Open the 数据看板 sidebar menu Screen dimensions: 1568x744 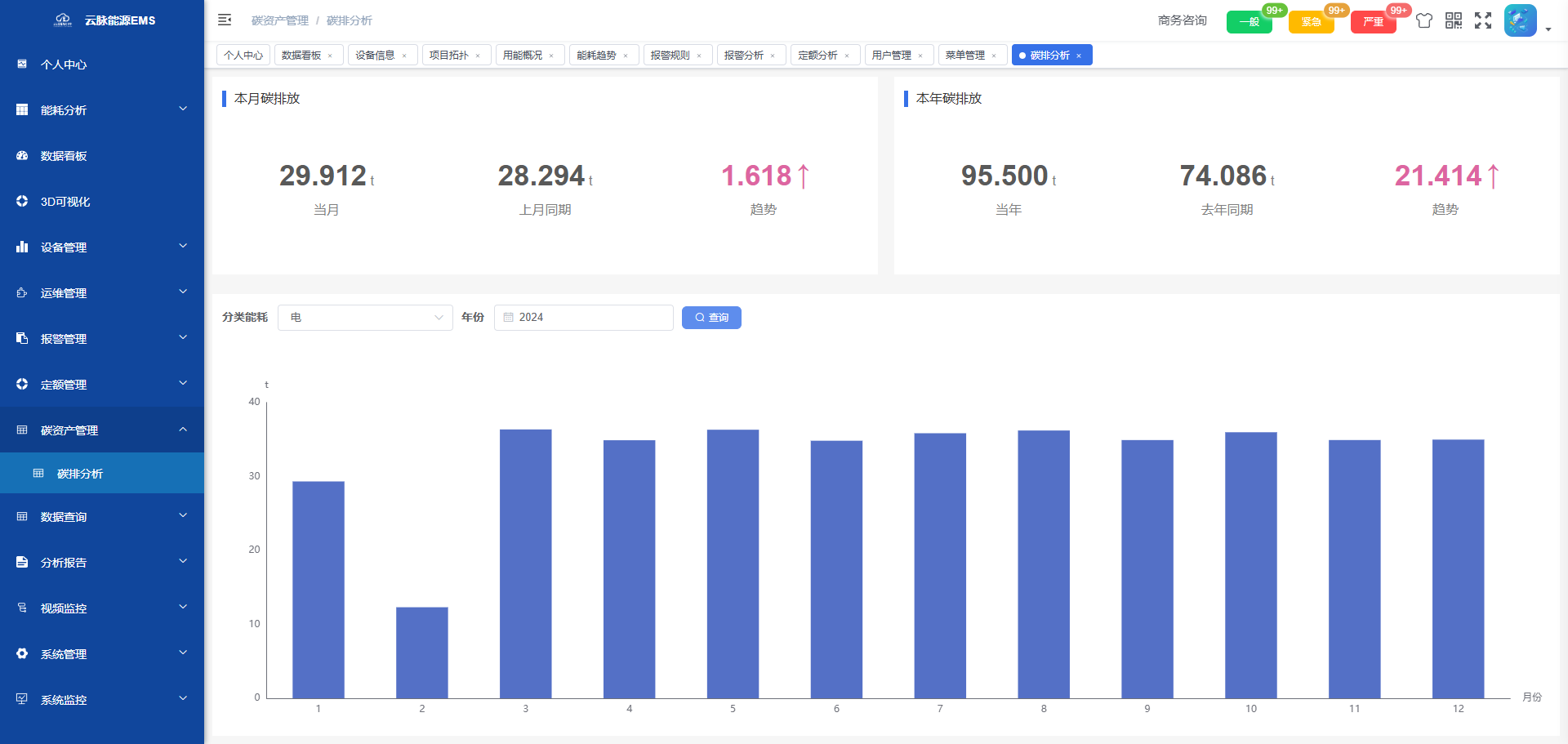102,155
